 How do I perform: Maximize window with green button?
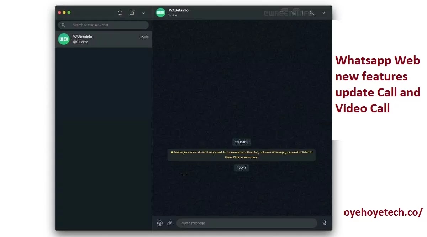pos(69,12)
